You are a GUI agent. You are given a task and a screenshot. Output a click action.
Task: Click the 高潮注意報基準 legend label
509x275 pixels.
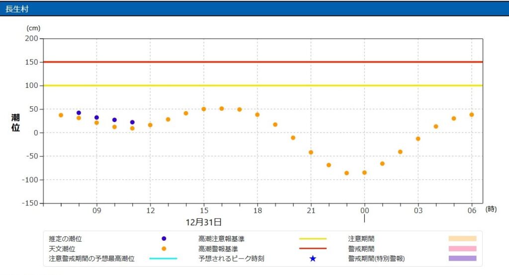click(x=221, y=239)
